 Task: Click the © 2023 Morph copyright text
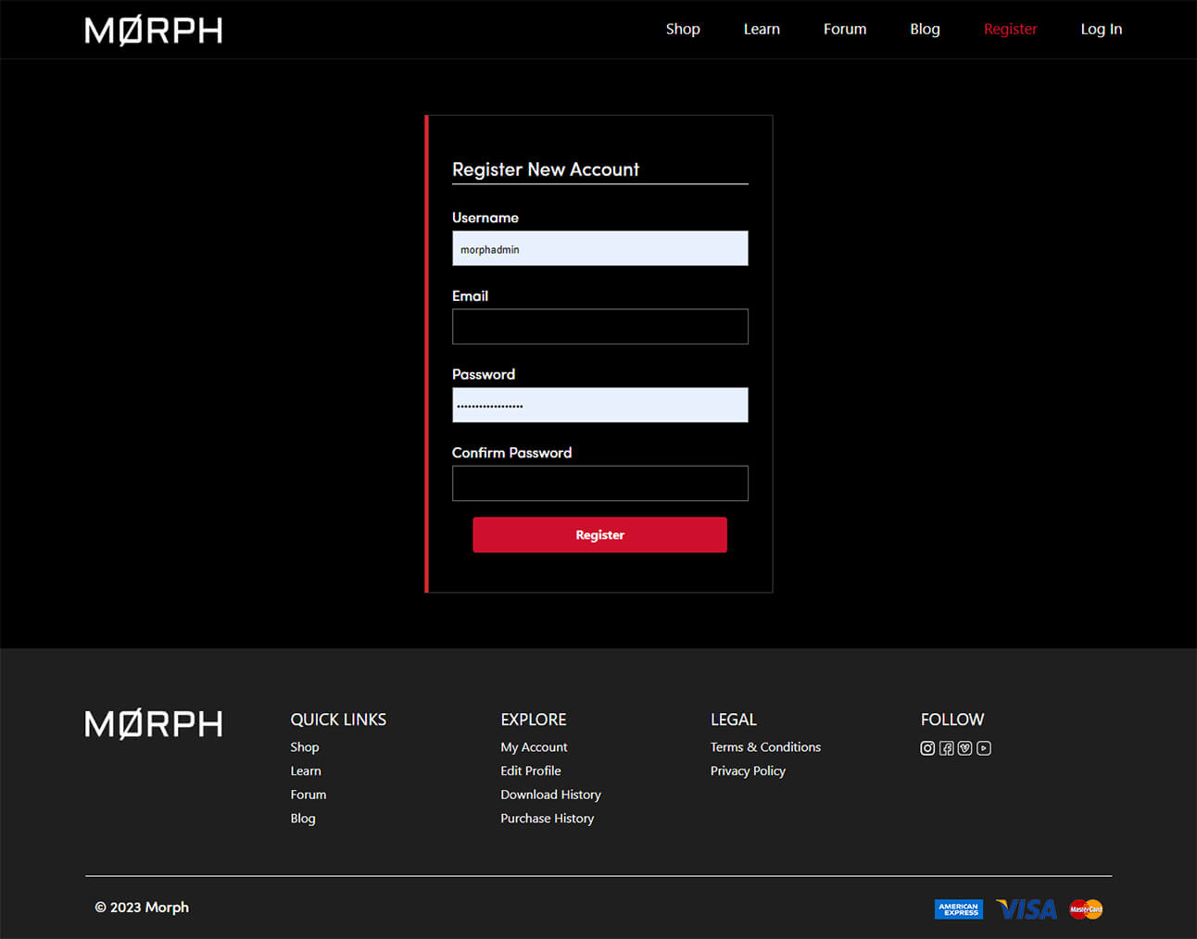(142, 908)
